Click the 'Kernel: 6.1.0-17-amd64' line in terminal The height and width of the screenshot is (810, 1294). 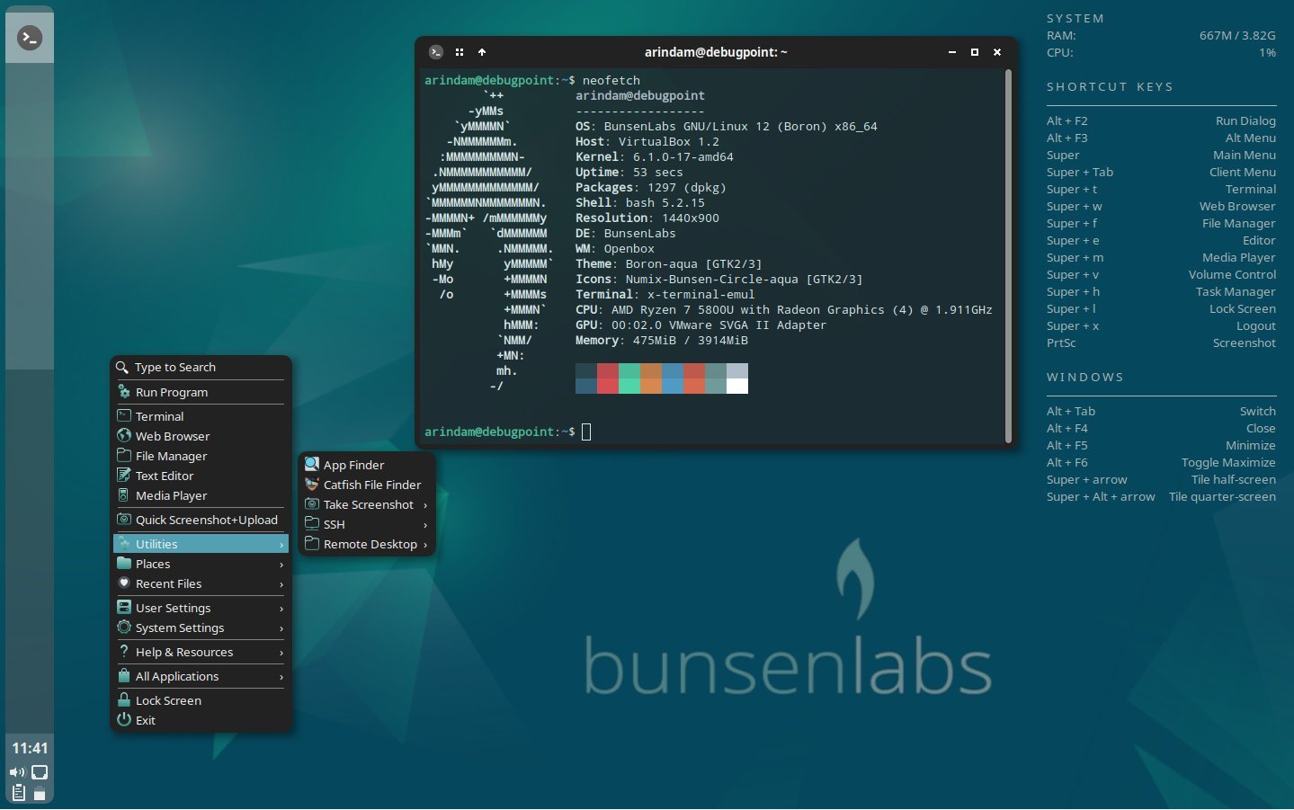tap(655, 156)
